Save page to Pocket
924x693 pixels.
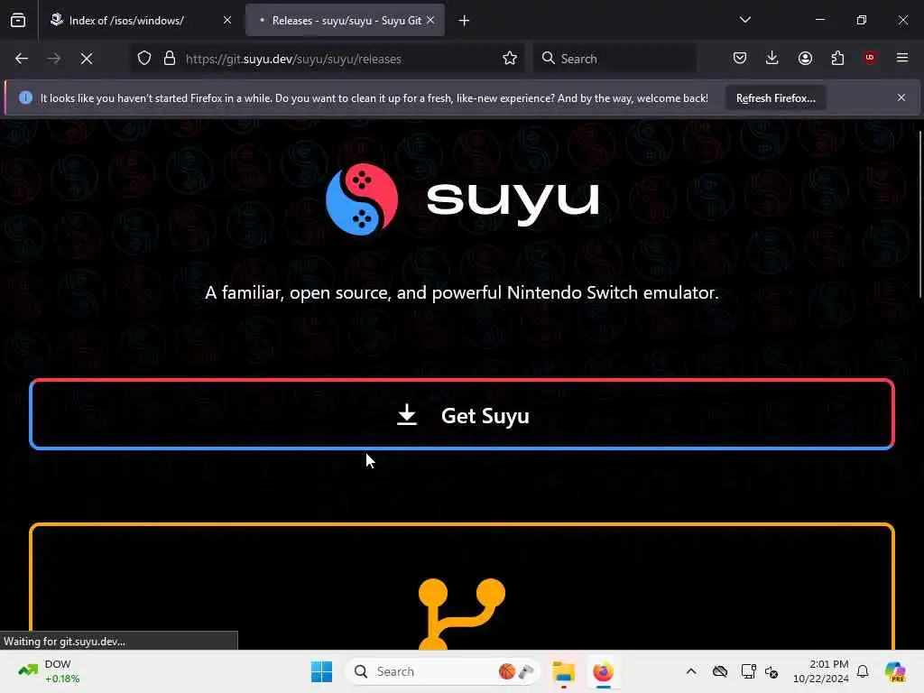pyautogui.click(x=740, y=58)
